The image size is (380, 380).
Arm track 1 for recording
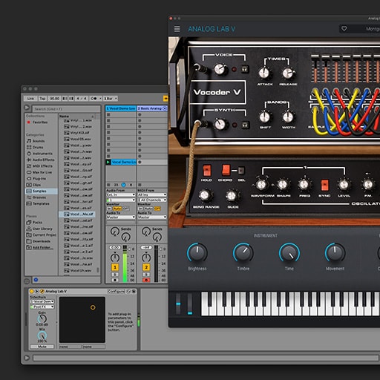[115, 280]
